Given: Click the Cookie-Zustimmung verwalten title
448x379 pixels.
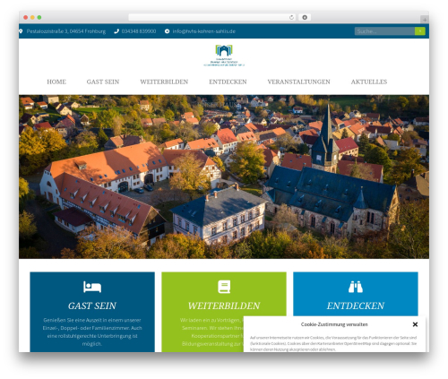Looking at the screenshot, I should point(334,324).
